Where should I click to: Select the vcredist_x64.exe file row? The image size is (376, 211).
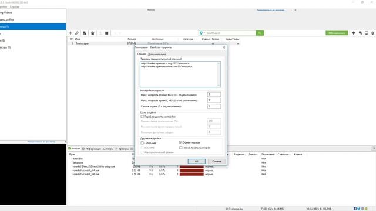coord(86,171)
